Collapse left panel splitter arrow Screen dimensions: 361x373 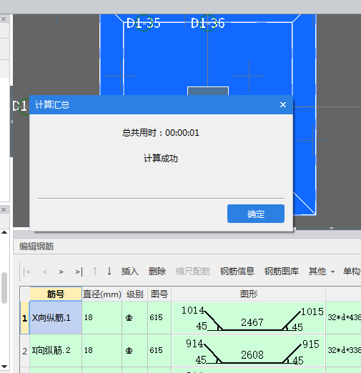[x=11, y=121]
